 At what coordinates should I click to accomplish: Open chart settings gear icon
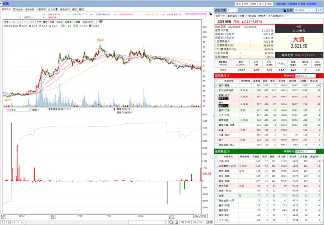[x=101, y=22]
